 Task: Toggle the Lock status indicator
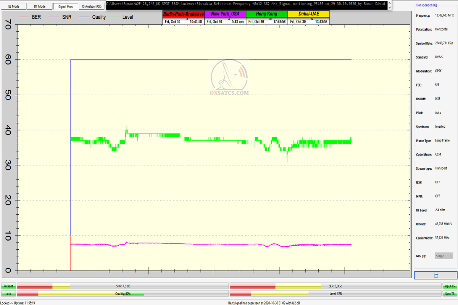(8, 294)
